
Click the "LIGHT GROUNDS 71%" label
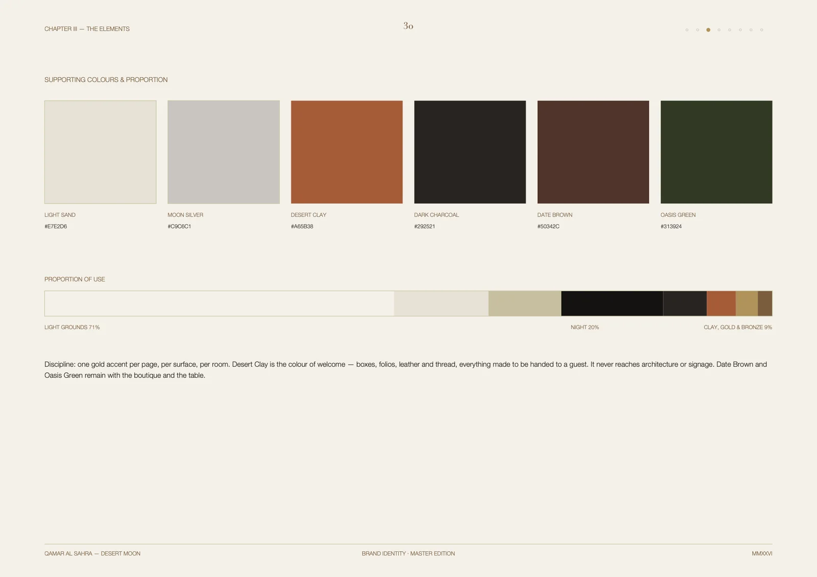tap(72, 327)
